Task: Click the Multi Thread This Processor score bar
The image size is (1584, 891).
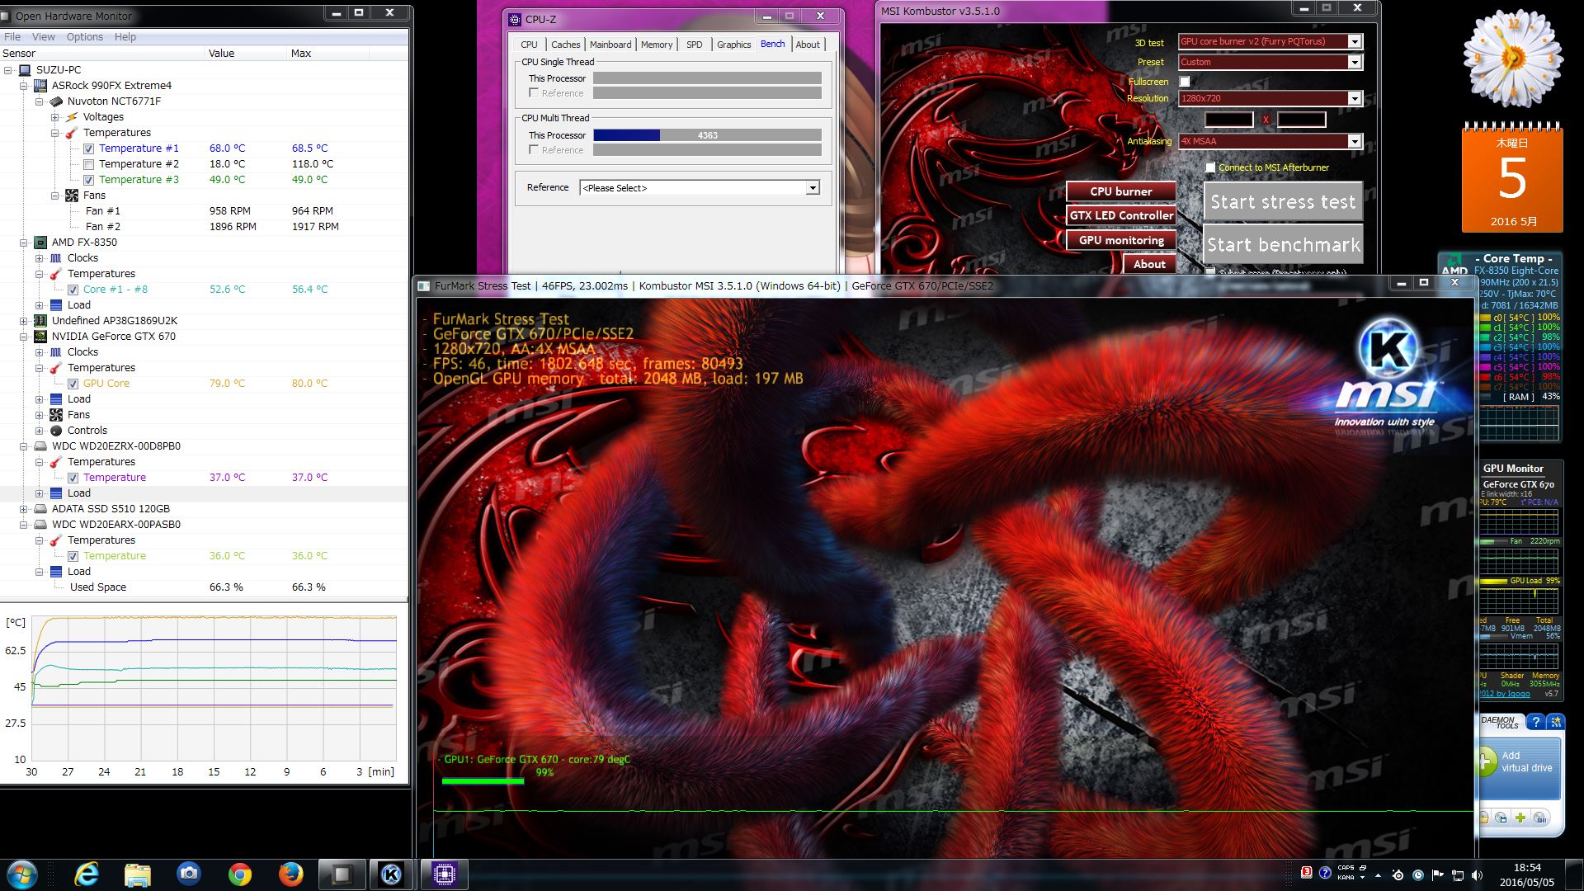Action: [x=707, y=135]
